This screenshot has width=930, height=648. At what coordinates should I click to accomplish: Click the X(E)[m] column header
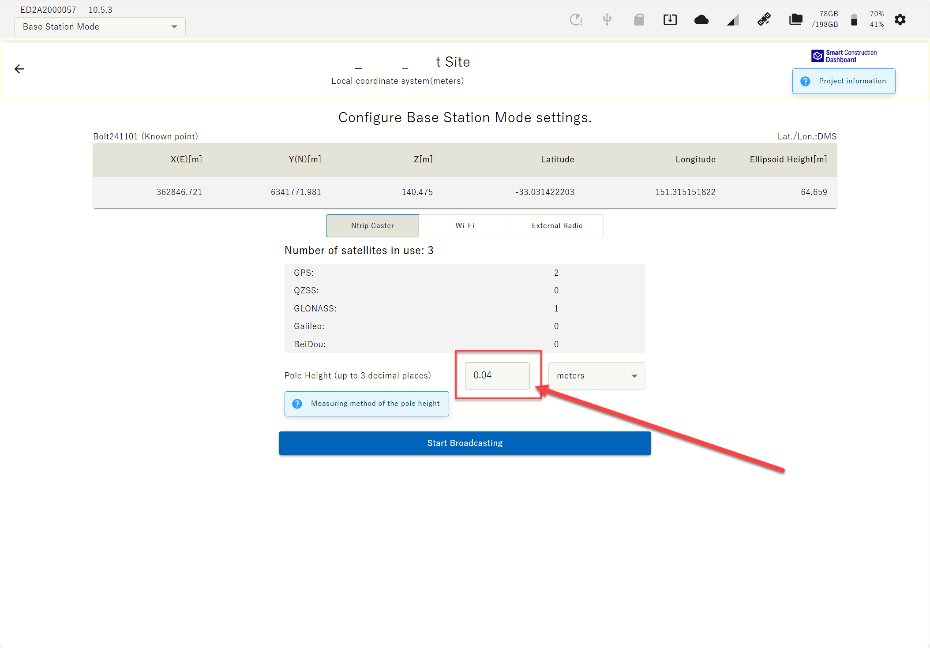pos(186,160)
